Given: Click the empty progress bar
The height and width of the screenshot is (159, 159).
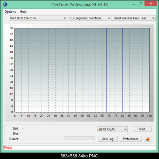Looking at the screenshot, I should [79, 138].
